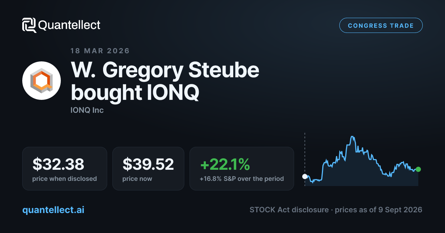The height and width of the screenshot is (233, 445).
Task: Click the Quantellect logo icon
Action: (x=29, y=25)
